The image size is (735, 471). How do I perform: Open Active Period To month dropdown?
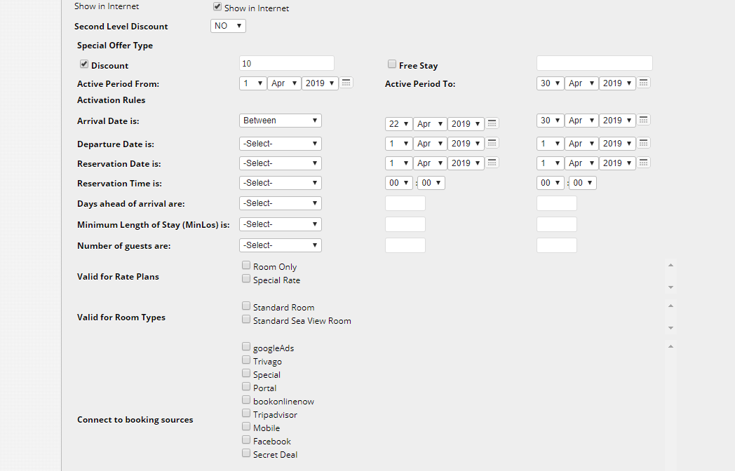[x=581, y=83]
